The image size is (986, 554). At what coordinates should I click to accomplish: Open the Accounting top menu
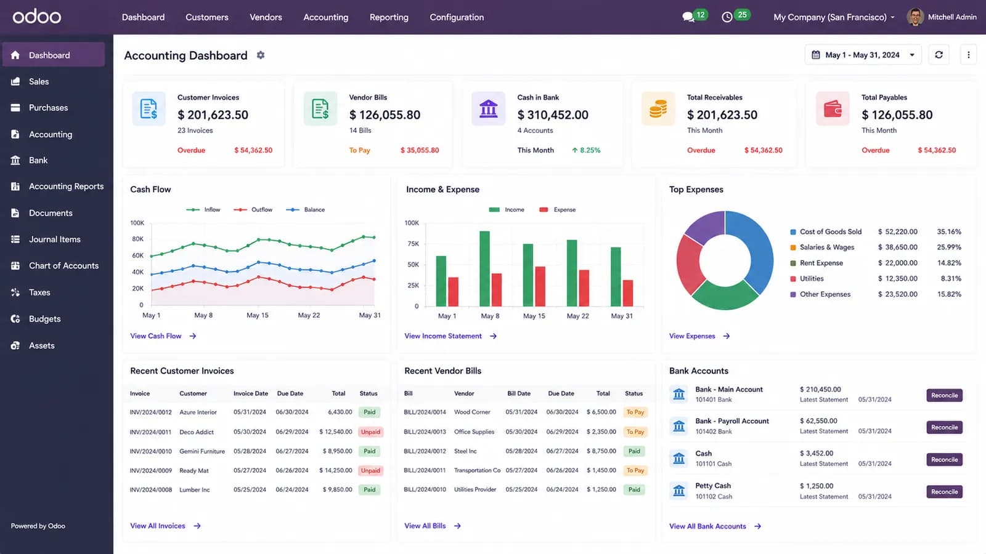coord(326,17)
